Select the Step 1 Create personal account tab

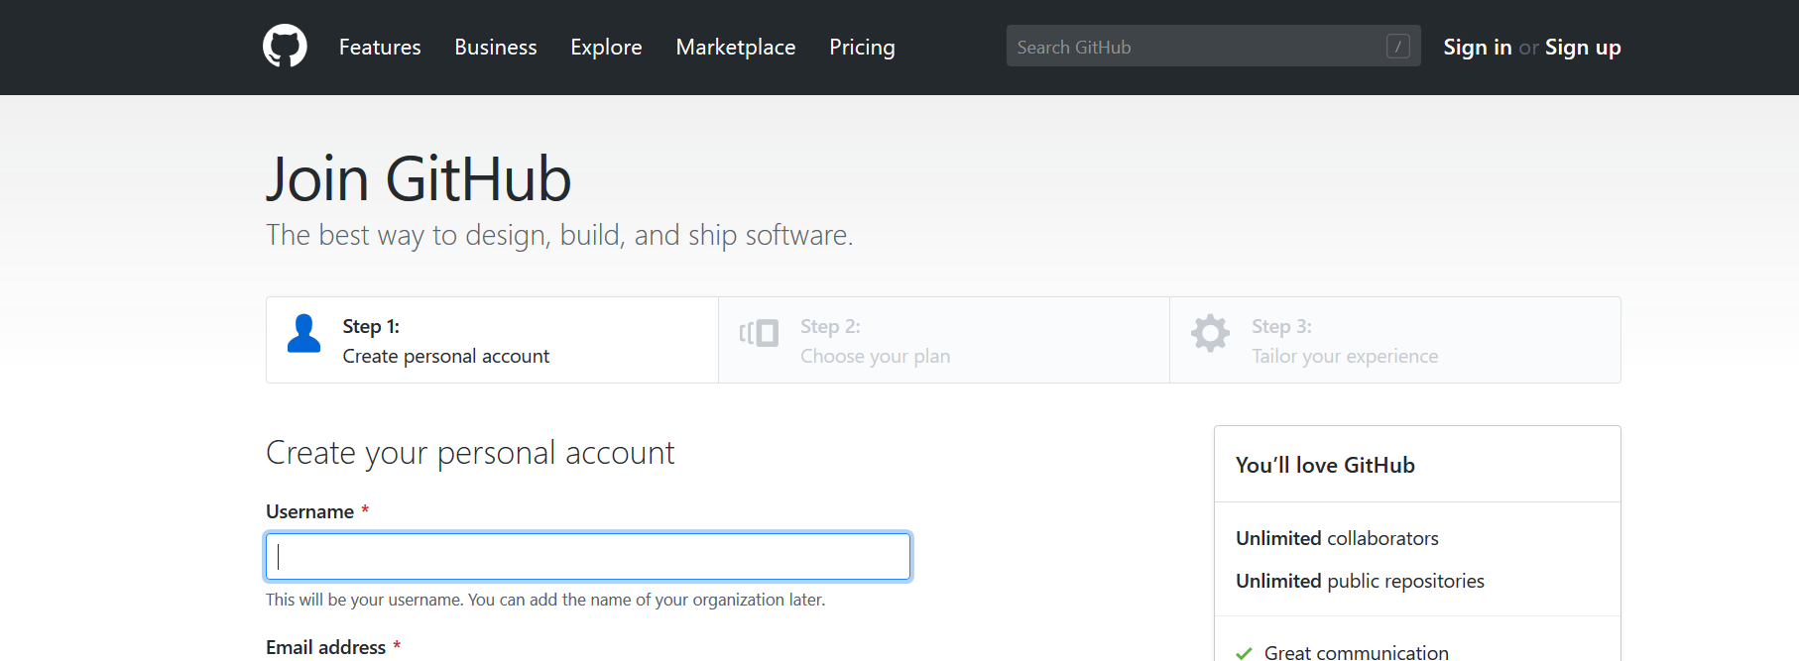click(x=492, y=340)
